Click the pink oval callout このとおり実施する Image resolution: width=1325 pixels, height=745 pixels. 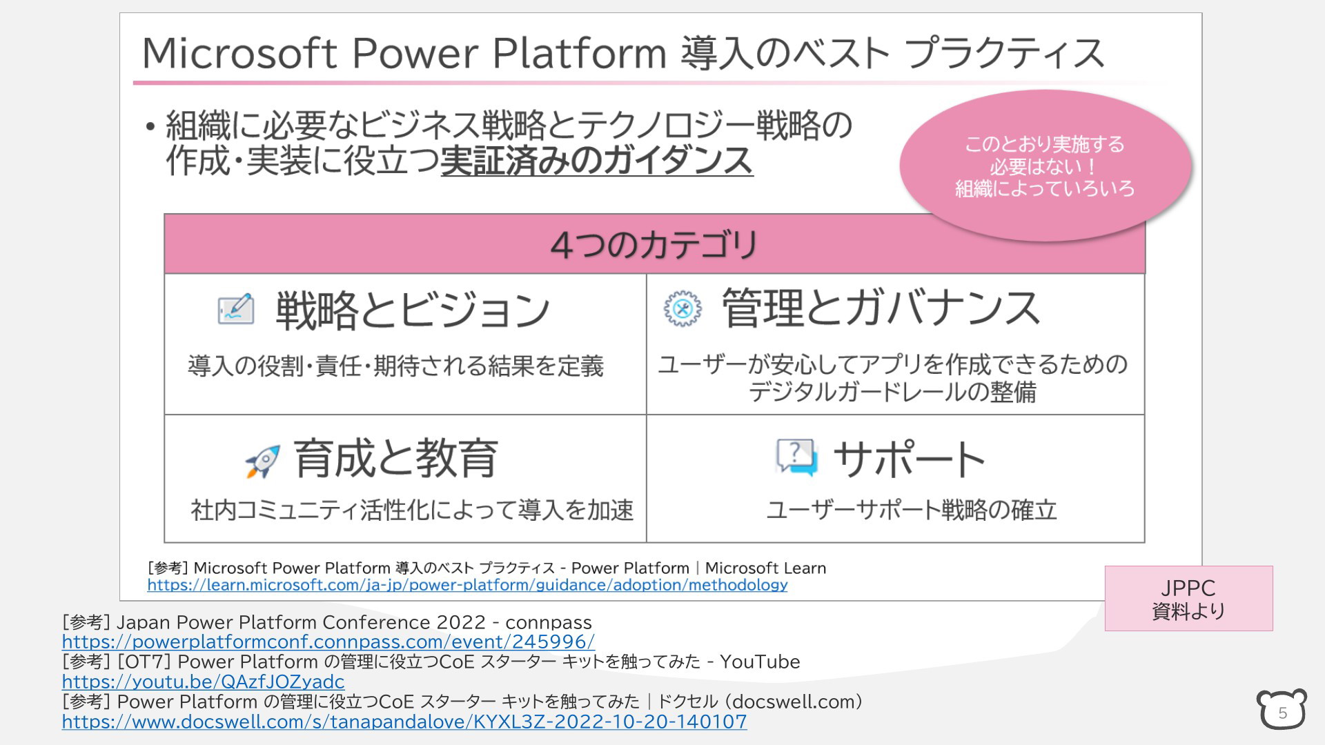click(x=1046, y=166)
